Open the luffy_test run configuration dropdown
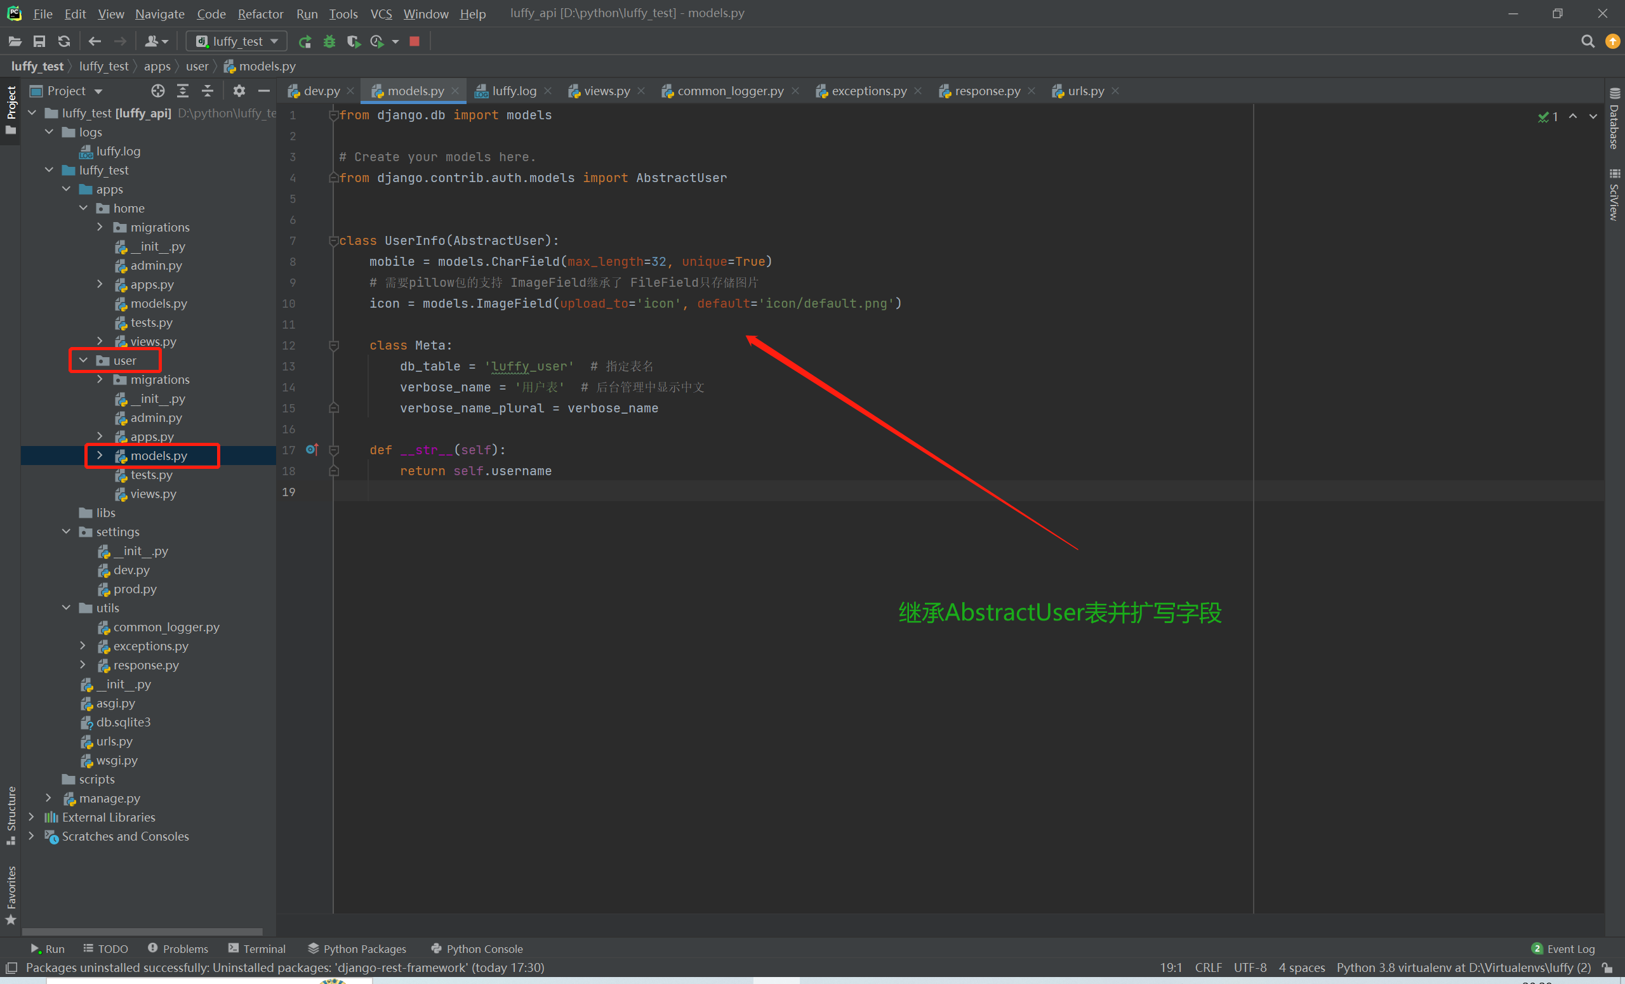1625x984 pixels. pyautogui.click(x=237, y=41)
